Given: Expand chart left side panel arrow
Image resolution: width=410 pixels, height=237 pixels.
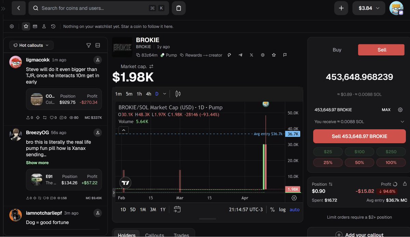Looking at the screenshot, I should 114,193.
